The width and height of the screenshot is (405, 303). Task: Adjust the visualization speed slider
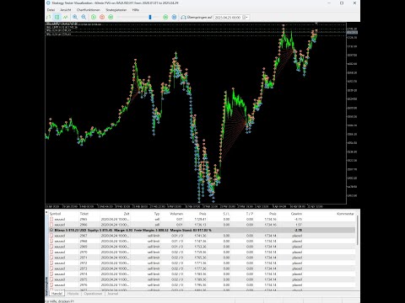tap(150, 17)
